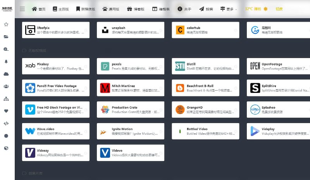This screenshot has width=310, height=180.
Task: Click the red Mitch Martinez M logo
Action: [105, 88]
